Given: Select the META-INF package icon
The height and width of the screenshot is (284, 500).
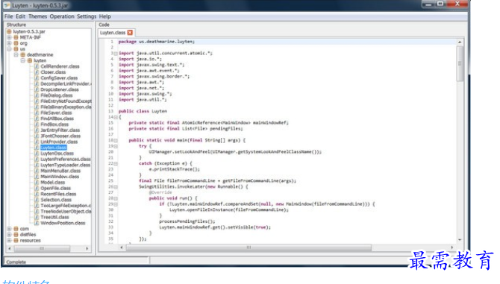Looking at the screenshot, I should point(16,37).
